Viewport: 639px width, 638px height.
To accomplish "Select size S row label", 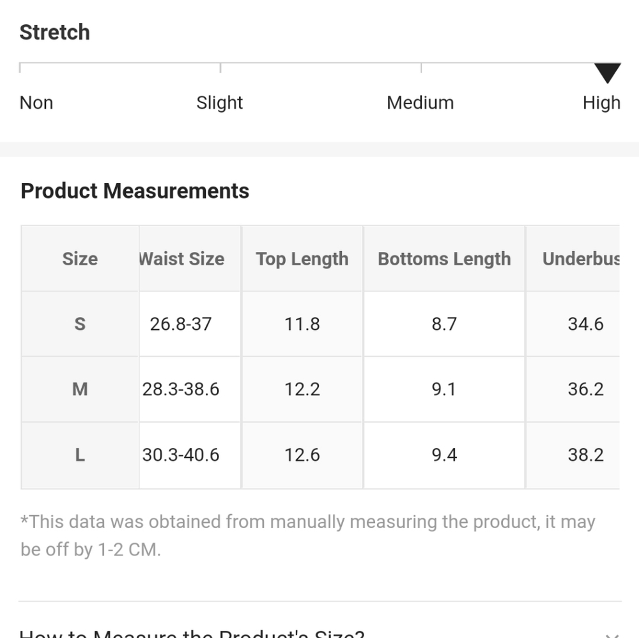I will click(80, 324).
